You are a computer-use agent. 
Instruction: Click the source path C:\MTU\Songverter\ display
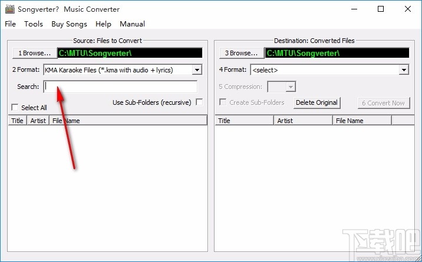[130, 53]
